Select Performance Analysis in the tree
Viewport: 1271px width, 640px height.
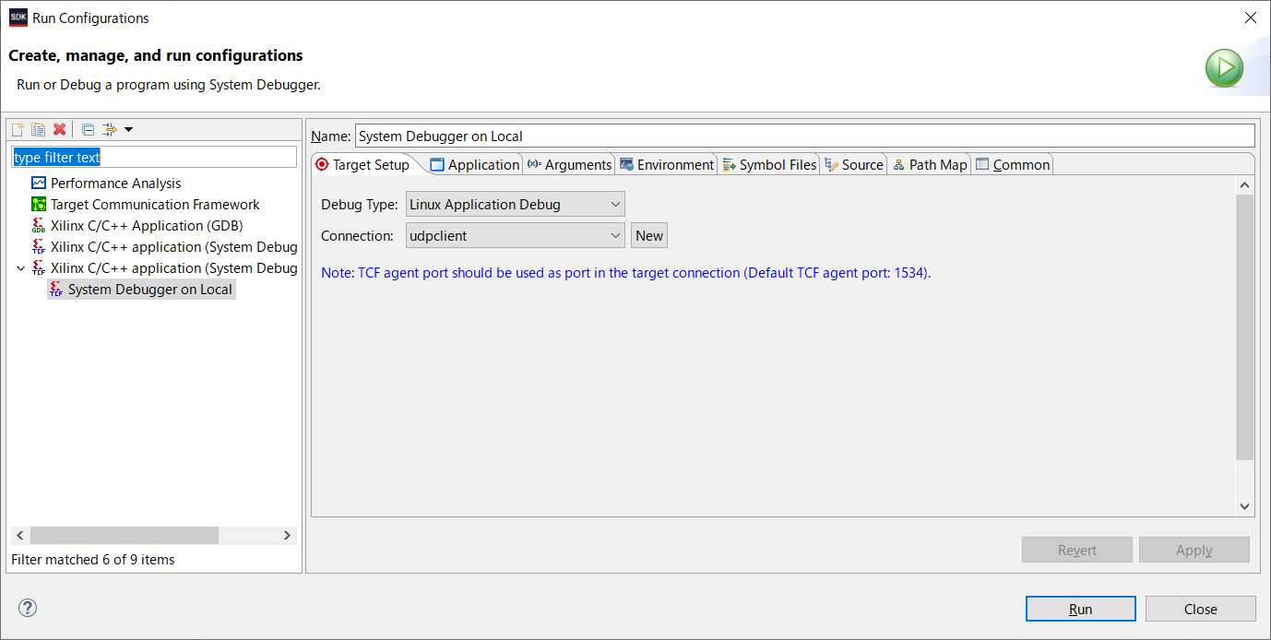pyautogui.click(x=115, y=184)
